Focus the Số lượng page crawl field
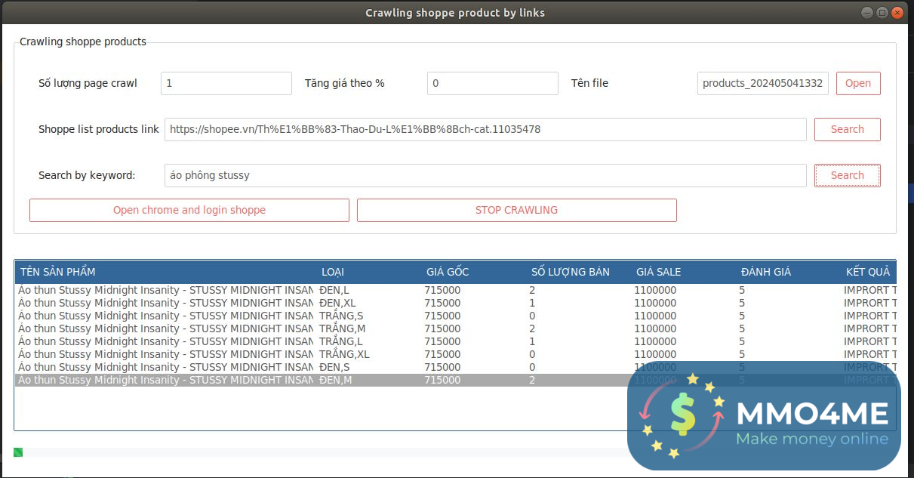The image size is (914, 478). 226,83
